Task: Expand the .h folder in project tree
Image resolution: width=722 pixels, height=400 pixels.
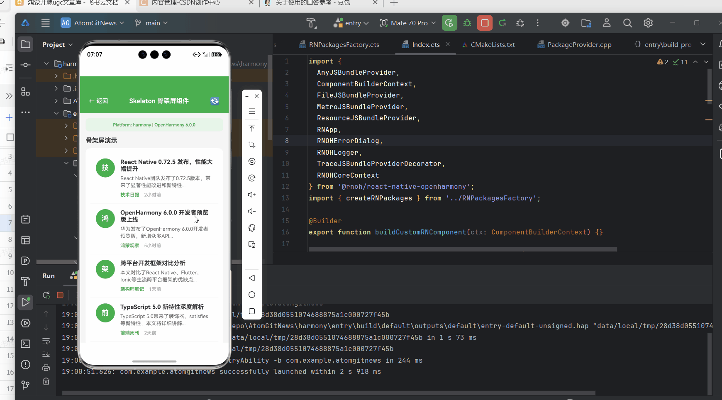Action: point(56,76)
